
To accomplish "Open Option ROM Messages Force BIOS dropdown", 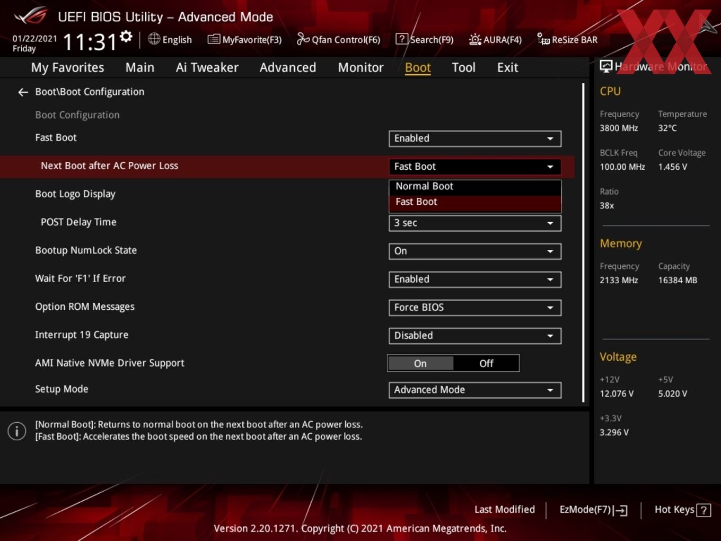I will click(475, 308).
